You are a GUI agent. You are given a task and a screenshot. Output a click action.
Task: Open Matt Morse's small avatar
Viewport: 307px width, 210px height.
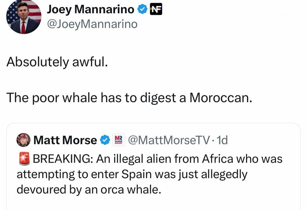(x=23, y=140)
